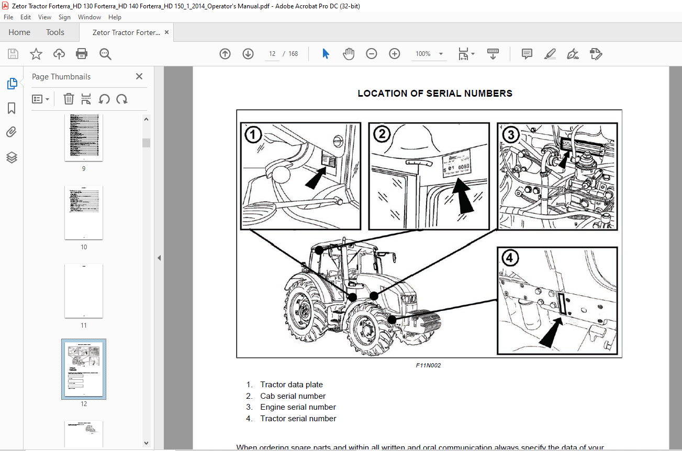
Task: Click 'Tractor serial number' list item
Action: [298, 419]
